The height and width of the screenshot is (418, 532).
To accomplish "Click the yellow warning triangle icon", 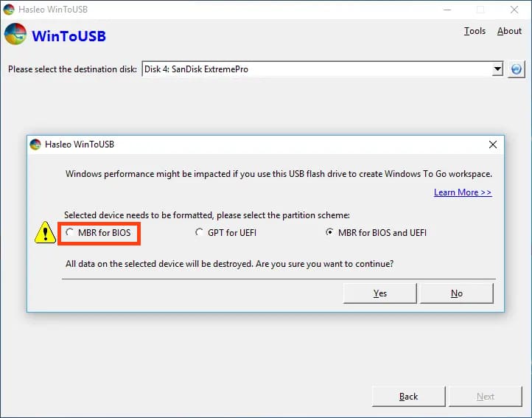I will 45,233.
